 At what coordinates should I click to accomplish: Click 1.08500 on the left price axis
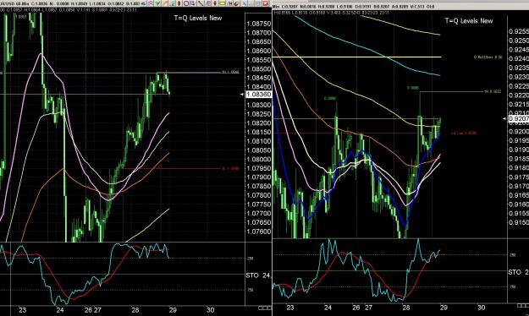click(x=259, y=69)
